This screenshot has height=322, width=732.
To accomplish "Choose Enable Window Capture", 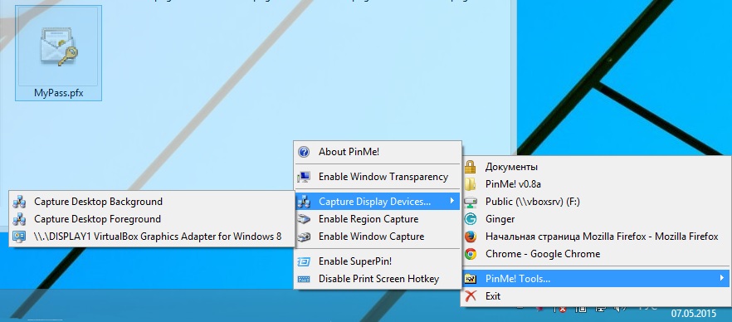I will coord(378,237).
